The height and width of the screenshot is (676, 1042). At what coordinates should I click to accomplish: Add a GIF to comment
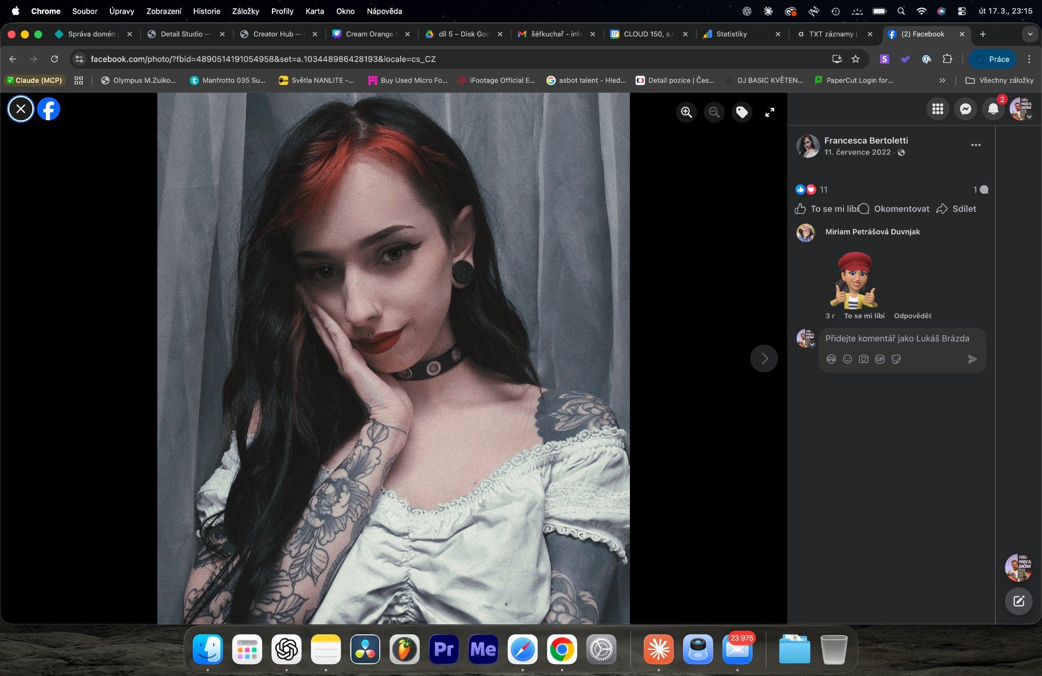[880, 359]
